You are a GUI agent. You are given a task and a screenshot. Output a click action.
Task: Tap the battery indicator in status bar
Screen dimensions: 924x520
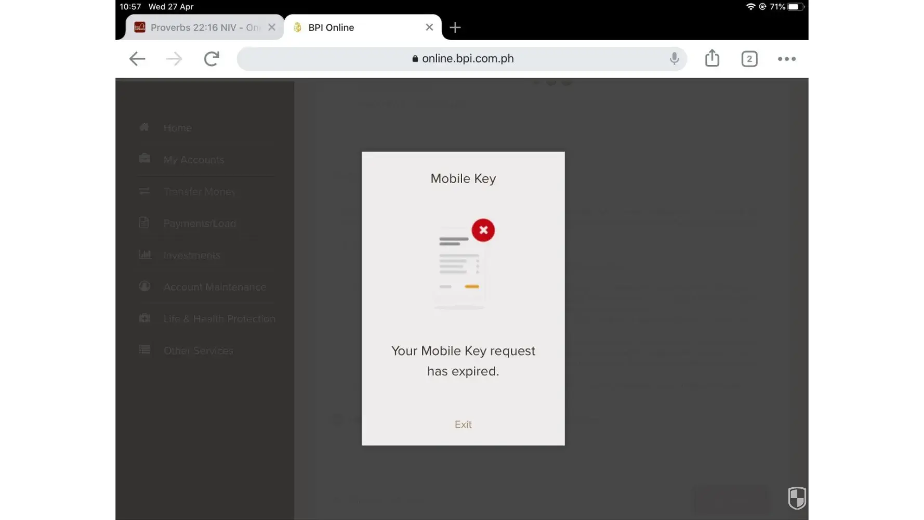click(x=796, y=7)
